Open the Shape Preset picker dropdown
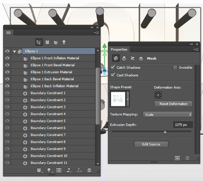203x181 pixels. (128, 99)
